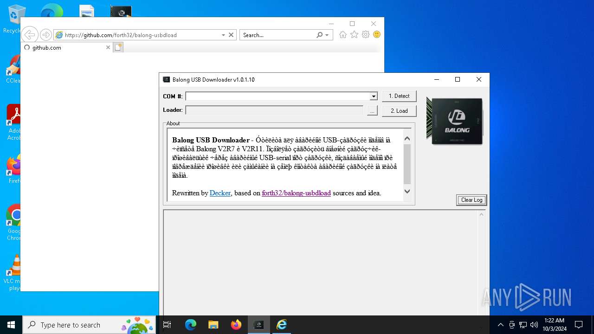Open a new IE tab
Screen dimensions: 594x334
pyautogui.click(x=118, y=47)
